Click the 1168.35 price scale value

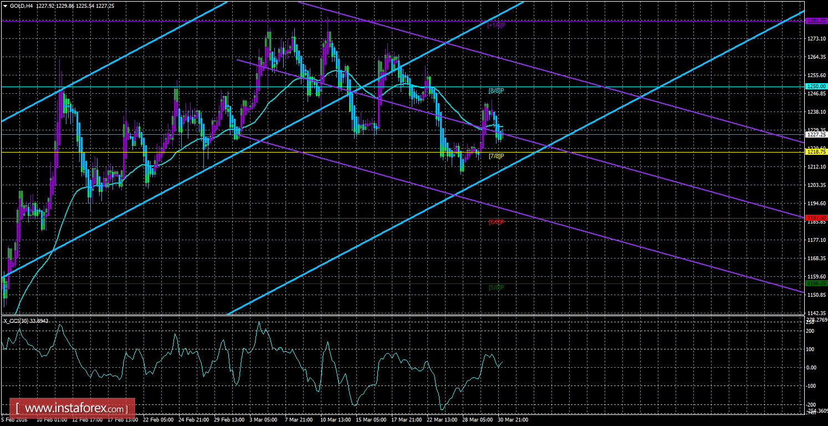[x=817, y=258]
